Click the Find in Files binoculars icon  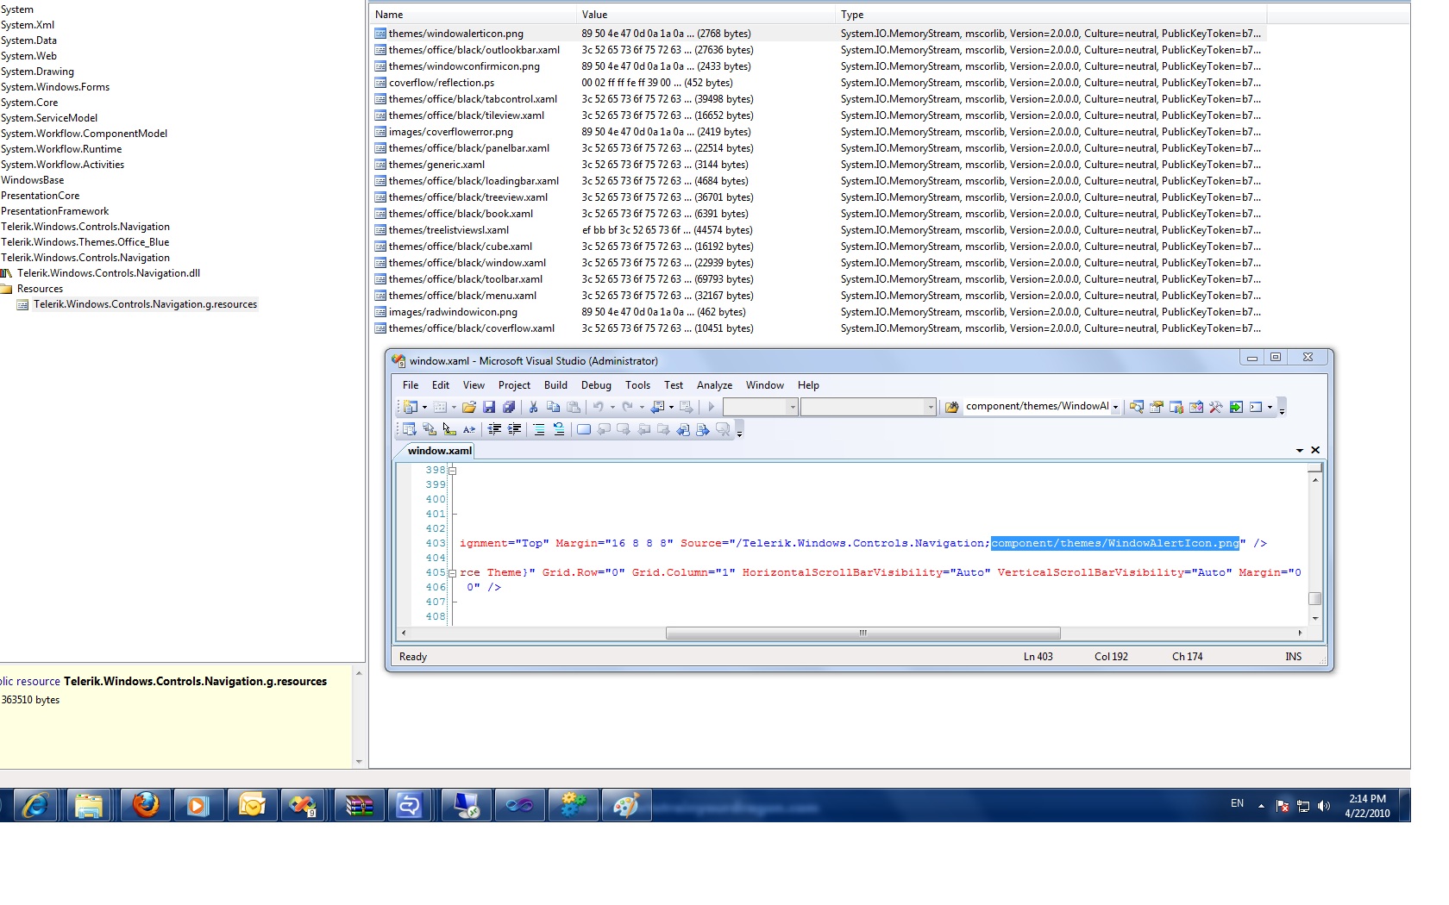point(952,407)
